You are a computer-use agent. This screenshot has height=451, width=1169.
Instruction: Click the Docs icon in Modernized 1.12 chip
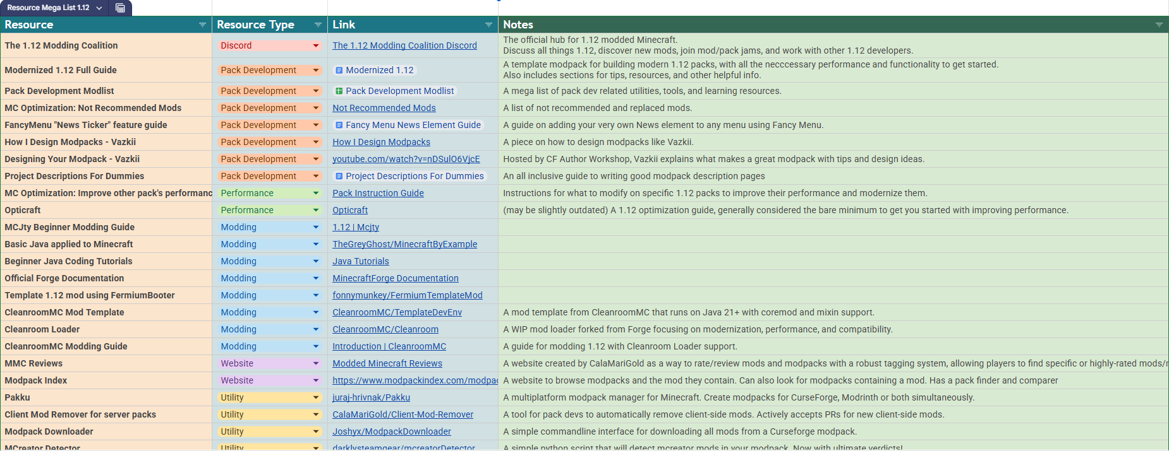point(339,70)
